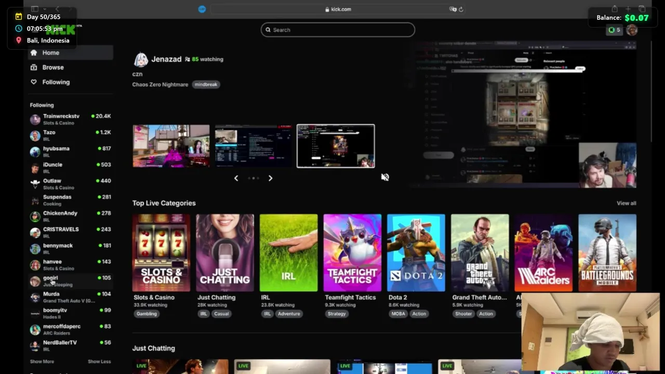Open the Home sidebar item
This screenshot has width=665, height=374.
(x=71, y=52)
